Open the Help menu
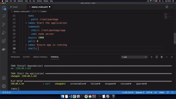176x99 pixels. coord(51,1)
